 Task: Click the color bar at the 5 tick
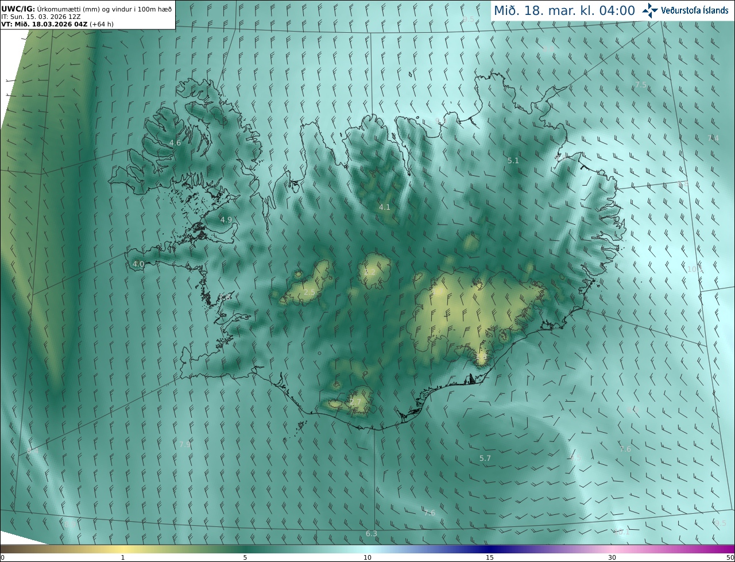click(x=245, y=557)
